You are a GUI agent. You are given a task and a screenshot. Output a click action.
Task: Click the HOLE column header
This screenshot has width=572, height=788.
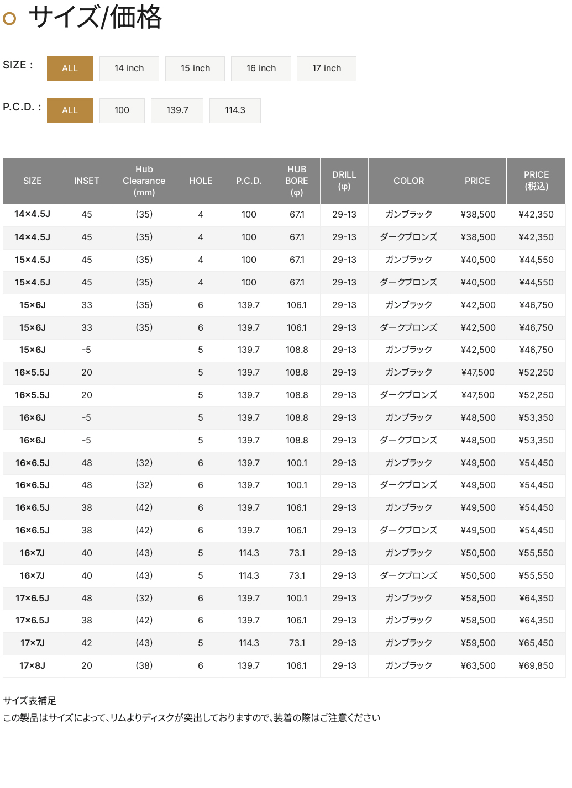pyautogui.click(x=201, y=181)
